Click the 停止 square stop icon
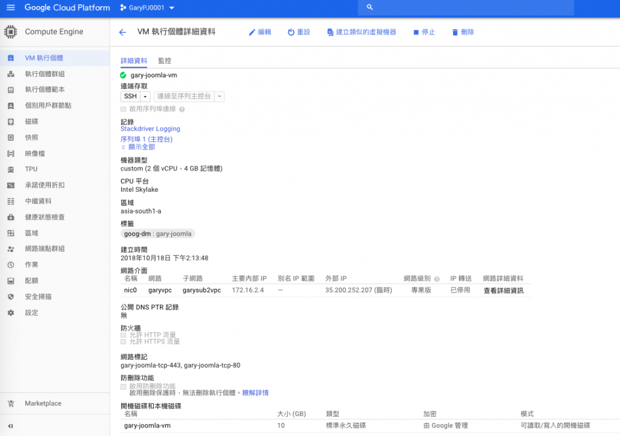Screen dimensions: 620x436 [x=416, y=33]
